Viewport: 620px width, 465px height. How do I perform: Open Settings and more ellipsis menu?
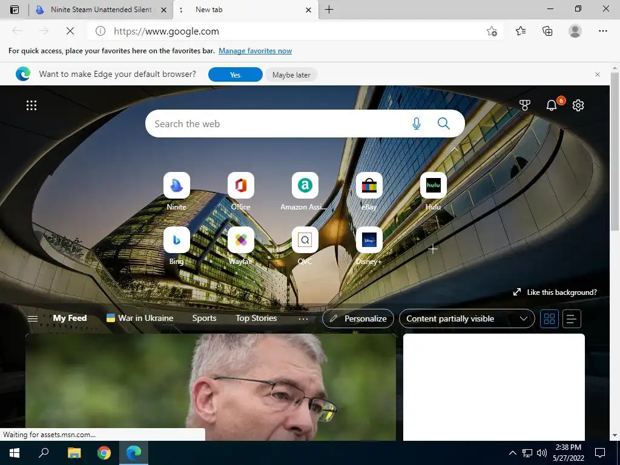pyautogui.click(x=602, y=31)
